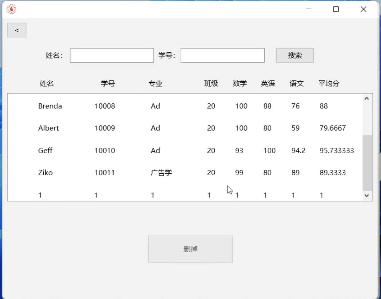Viewport: 381px width, 299px height.
Task: Select the Albert student record
Action: tap(48, 128)
